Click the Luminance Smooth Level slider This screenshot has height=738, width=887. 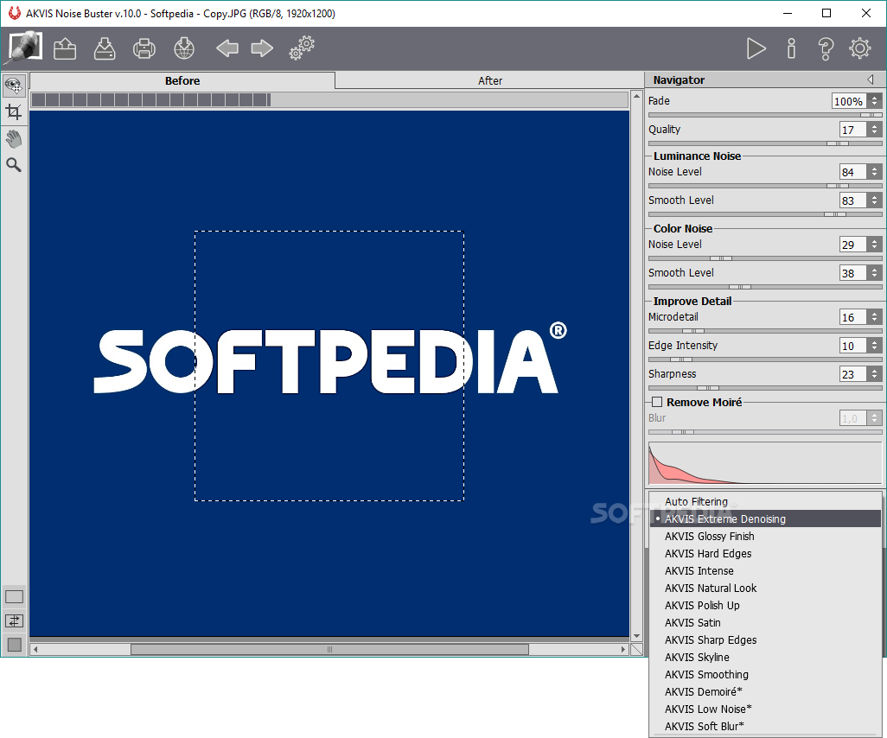click(x=765, y=214)
